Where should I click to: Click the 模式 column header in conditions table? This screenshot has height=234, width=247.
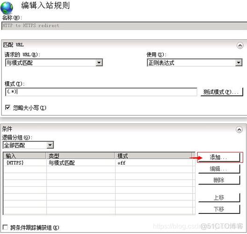coord(153,156)
